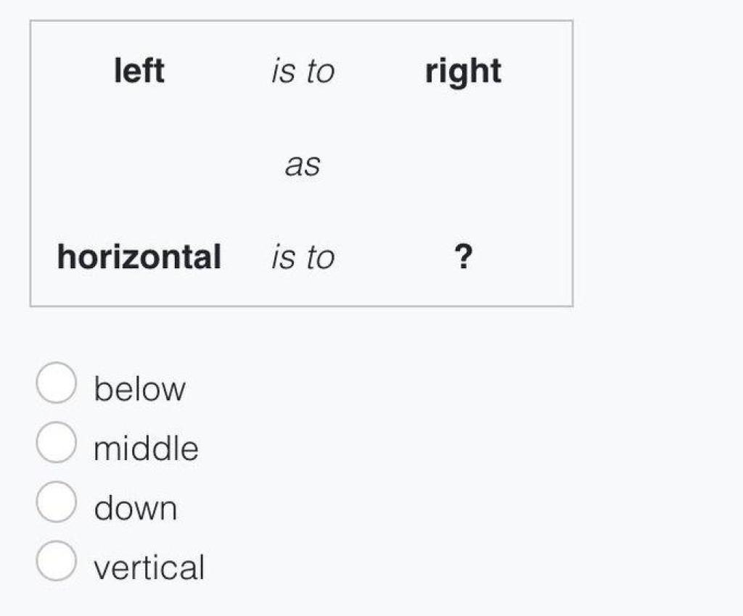Answer the analogy by choosing vertical
The width and height of the screenshot is (743, 616).
56,561
